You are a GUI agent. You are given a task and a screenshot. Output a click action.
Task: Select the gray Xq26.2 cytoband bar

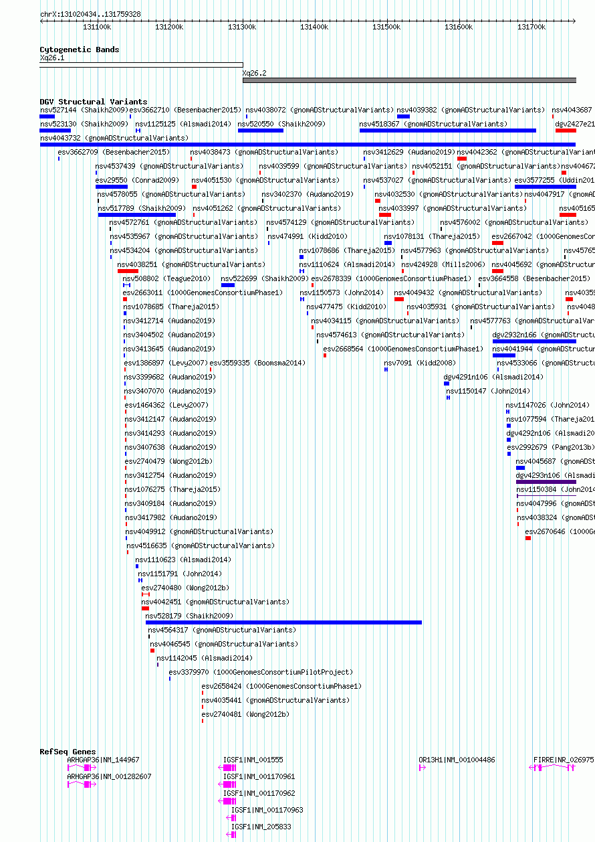tap(409, 80)
